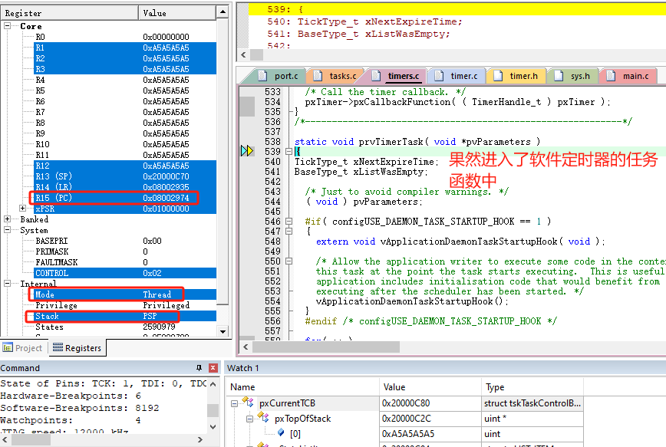Expand the Banked register group

(7, 219)
